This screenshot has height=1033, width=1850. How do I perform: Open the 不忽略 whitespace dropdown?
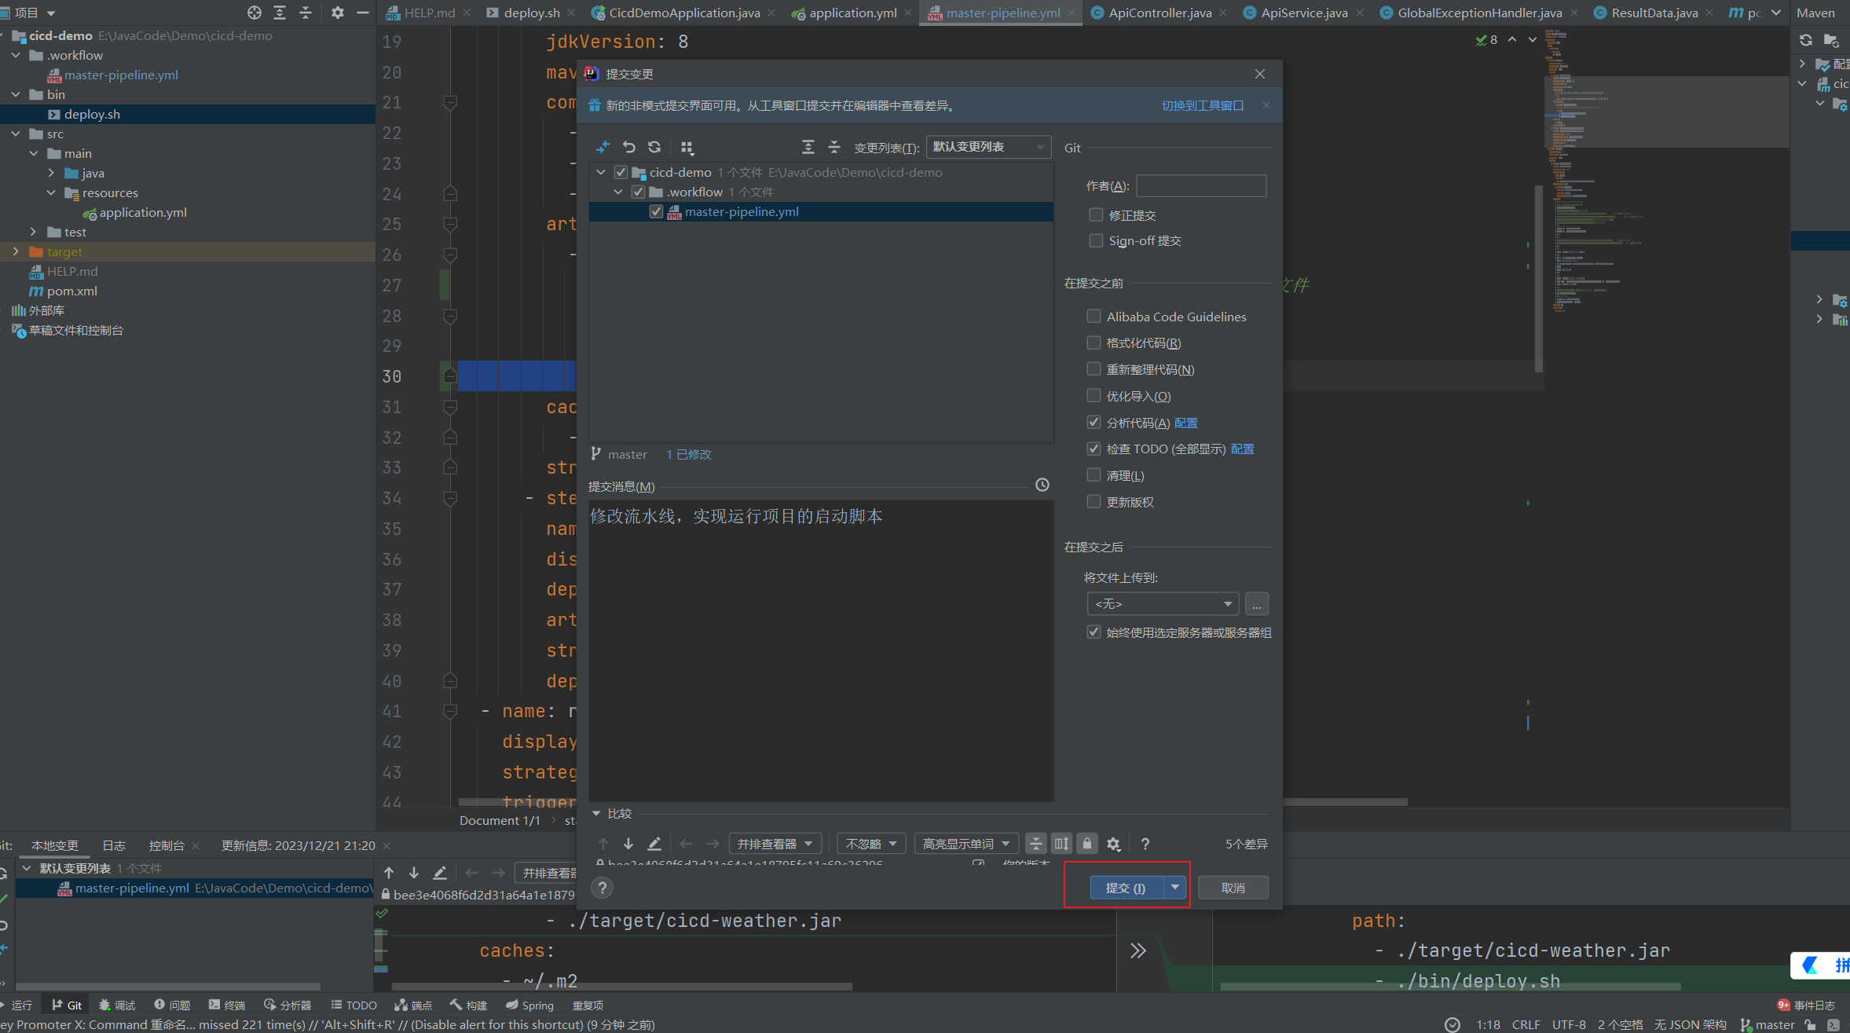click(871, 844)
